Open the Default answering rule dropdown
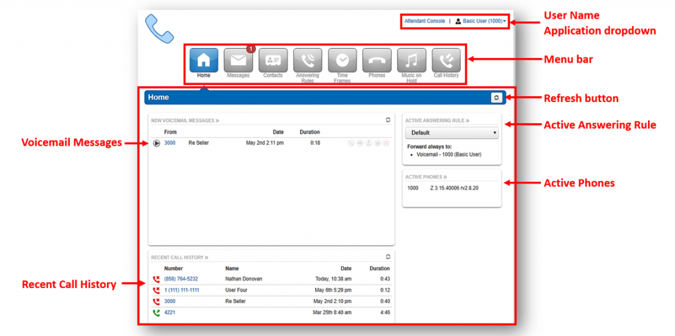This screenshot has height=336, width=675. [452, 133]
